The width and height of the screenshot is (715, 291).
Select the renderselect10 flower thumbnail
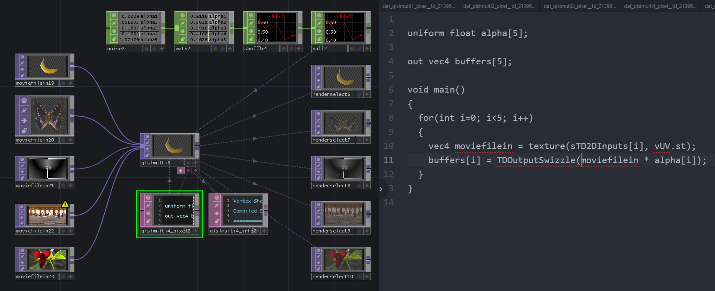pyautogui.click(x=343, y=260)
